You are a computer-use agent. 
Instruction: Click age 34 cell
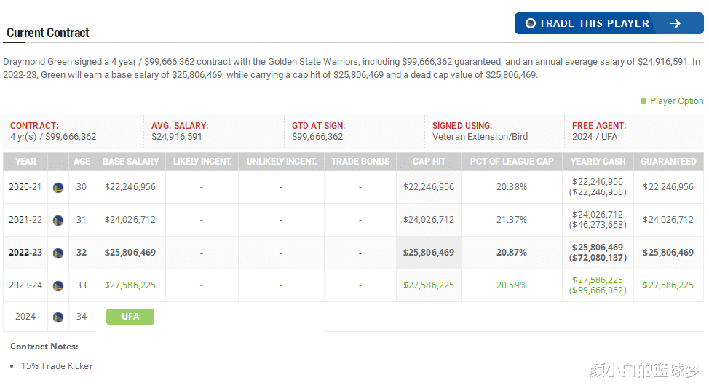click(x=82, y=317)
